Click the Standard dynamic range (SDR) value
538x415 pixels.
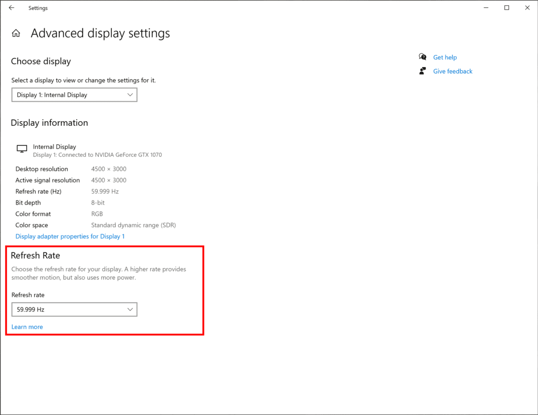(133, 225)
